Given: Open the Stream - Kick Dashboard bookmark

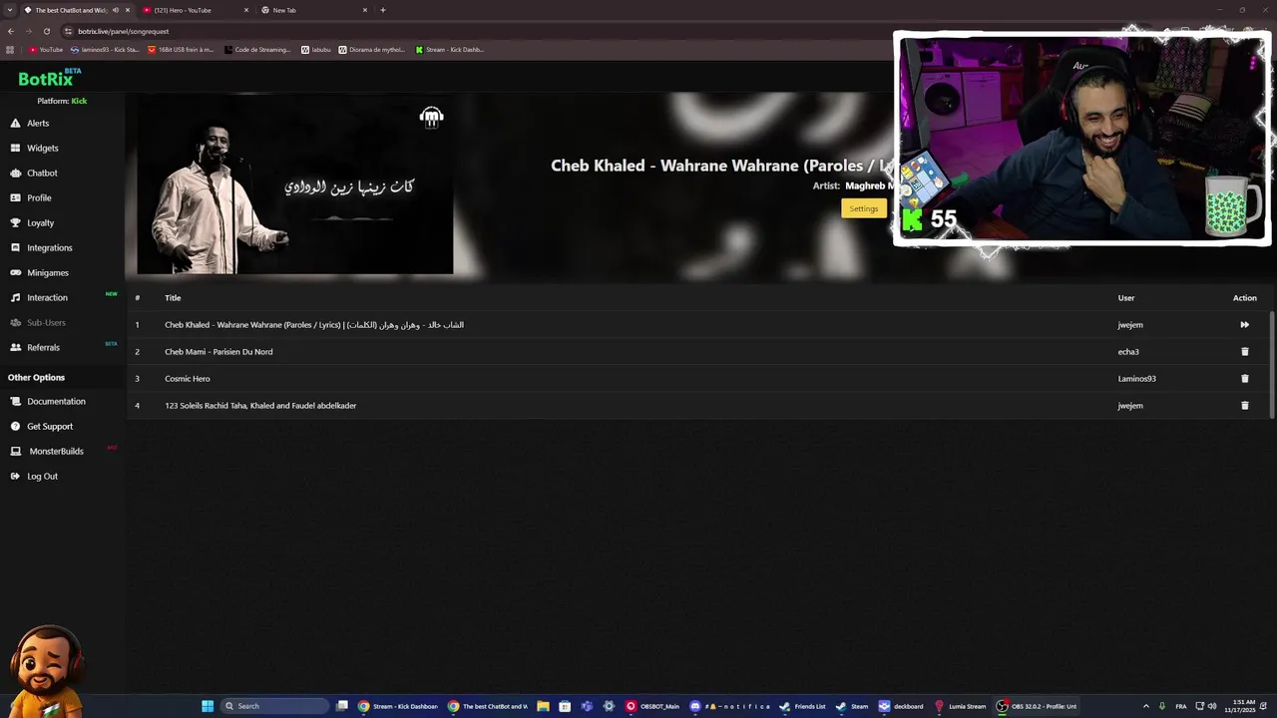Looking at the screenshot, I should tap(450, 49).
